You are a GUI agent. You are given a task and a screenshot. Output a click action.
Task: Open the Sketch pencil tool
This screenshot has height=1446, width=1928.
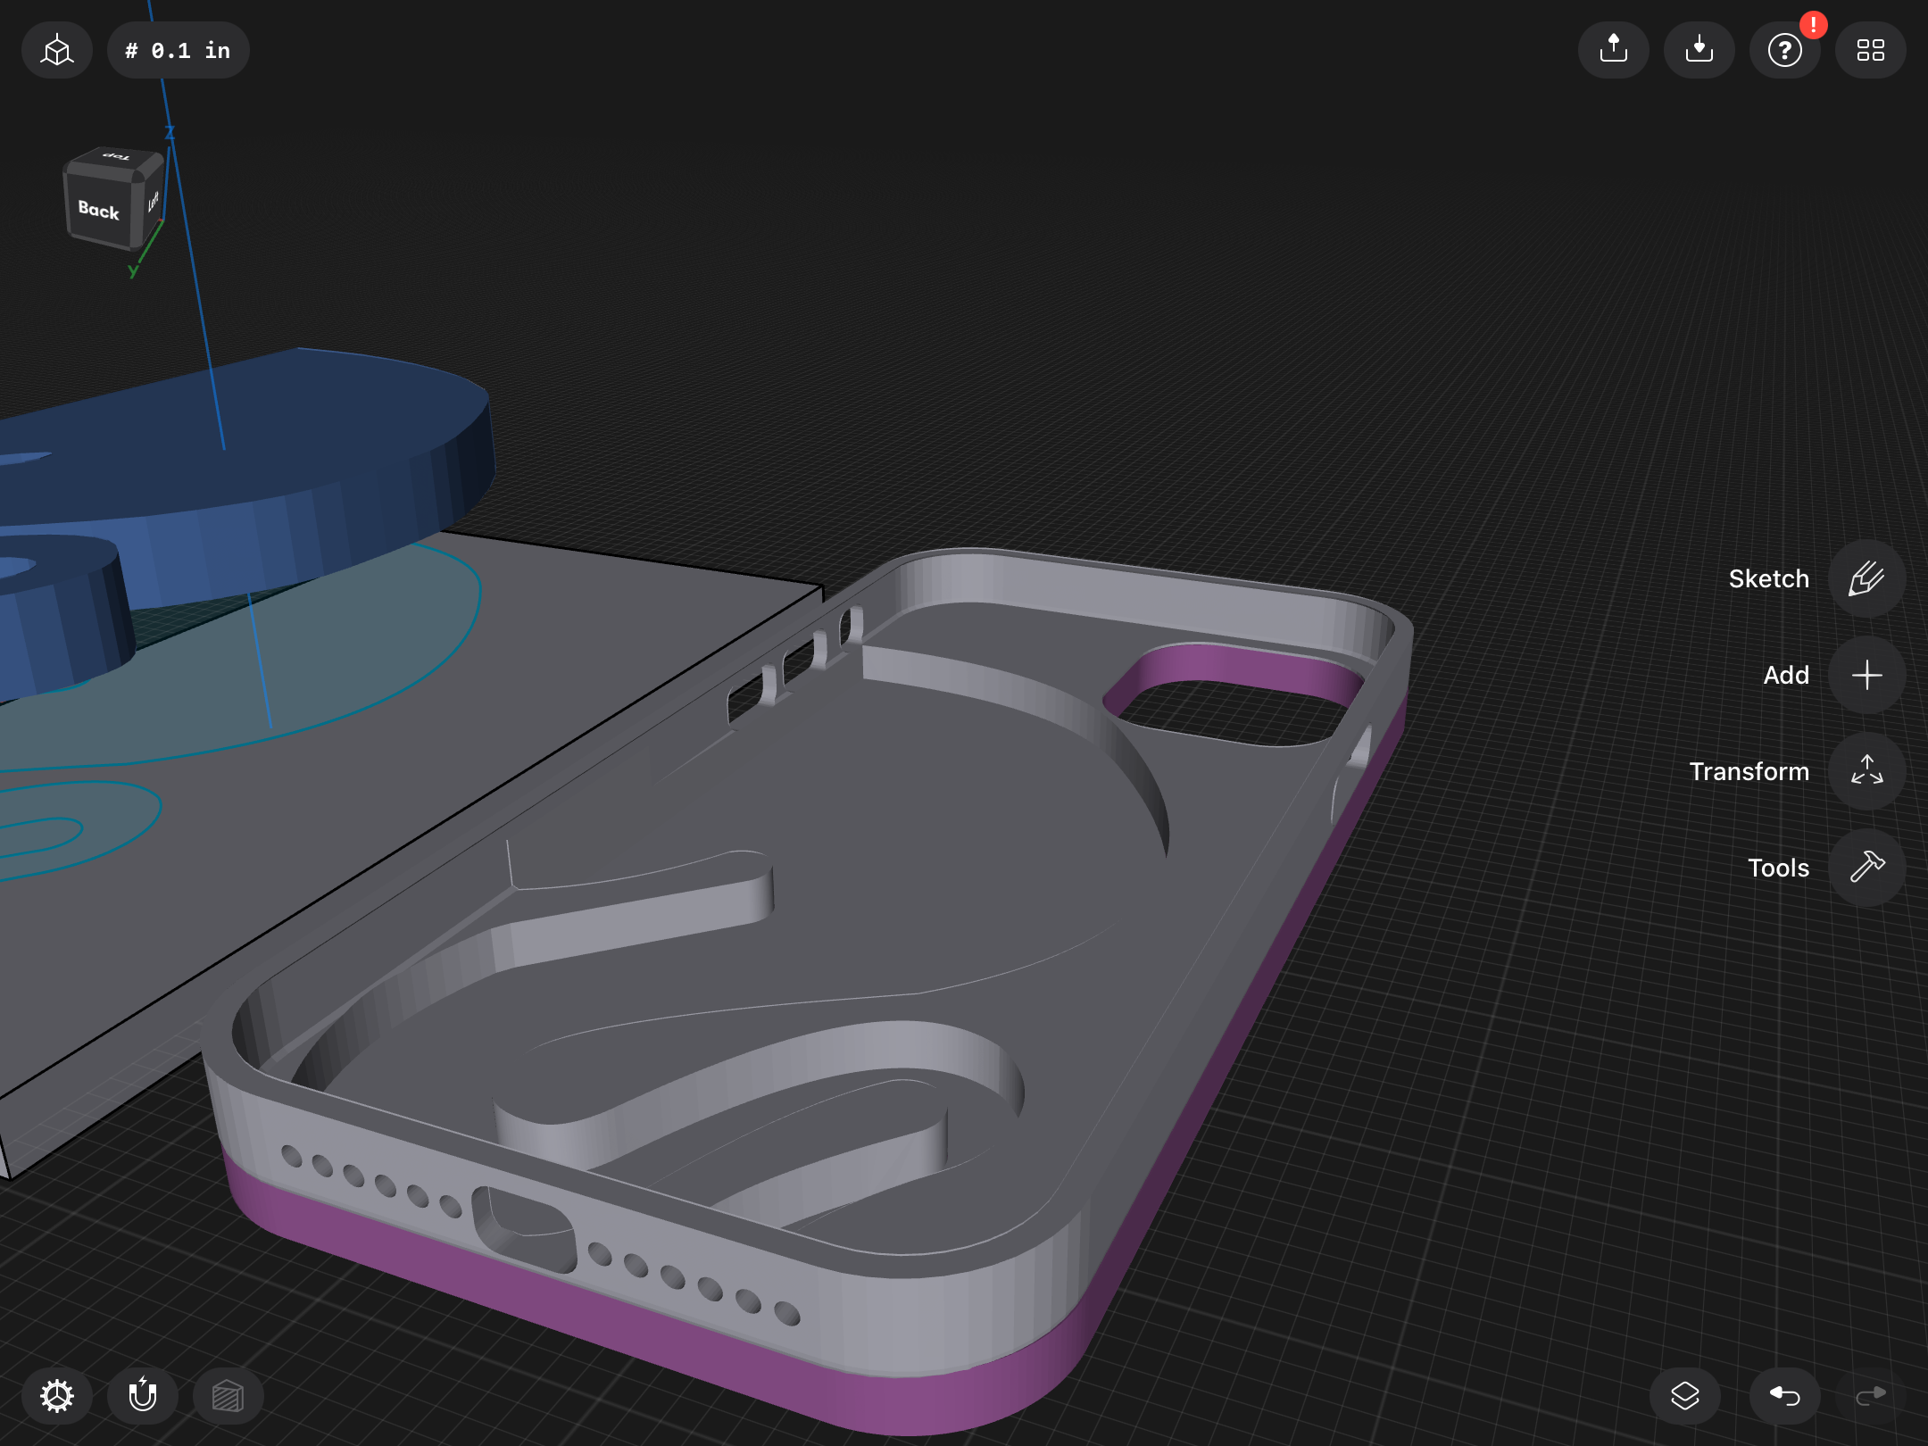(1866, 578)
